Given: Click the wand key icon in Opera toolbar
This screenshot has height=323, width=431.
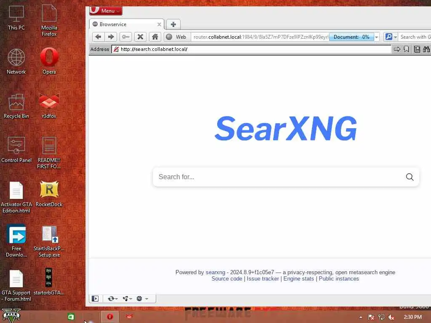Looking at the screenshot, I should click(x=125, y=37).
